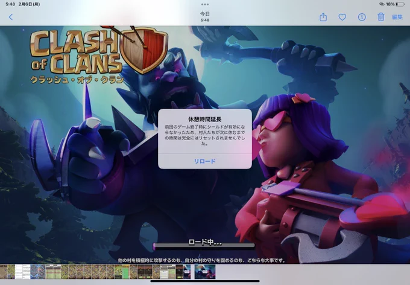Select the bright green thumbnail in filmstrip

tap(126, 272)
